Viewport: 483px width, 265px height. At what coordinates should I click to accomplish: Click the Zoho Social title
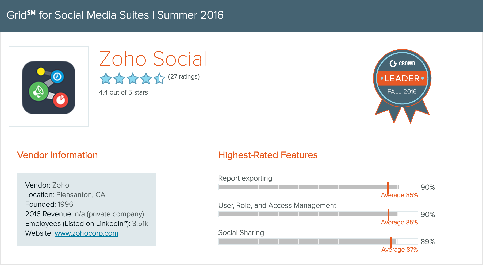(x=153, y=59)
